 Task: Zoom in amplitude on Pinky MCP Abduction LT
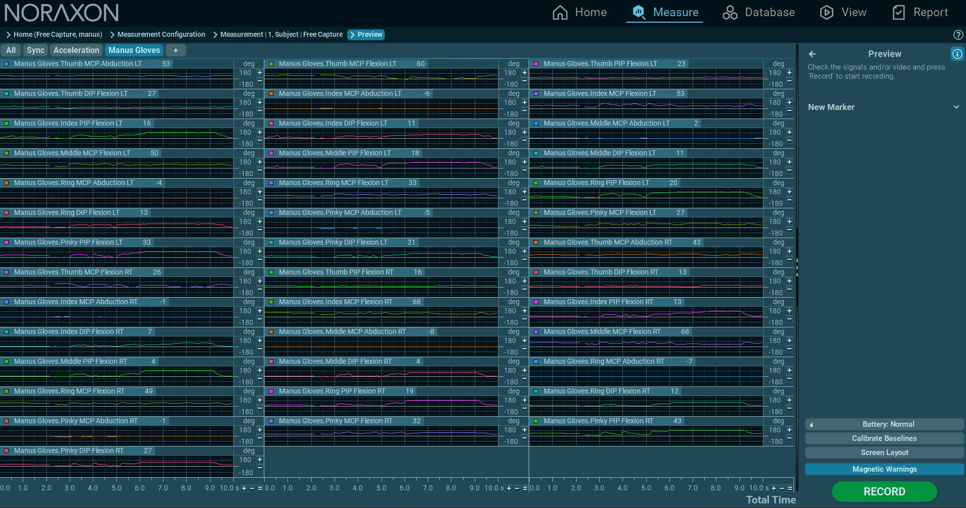pyautogui.click(x=525, y=221)
